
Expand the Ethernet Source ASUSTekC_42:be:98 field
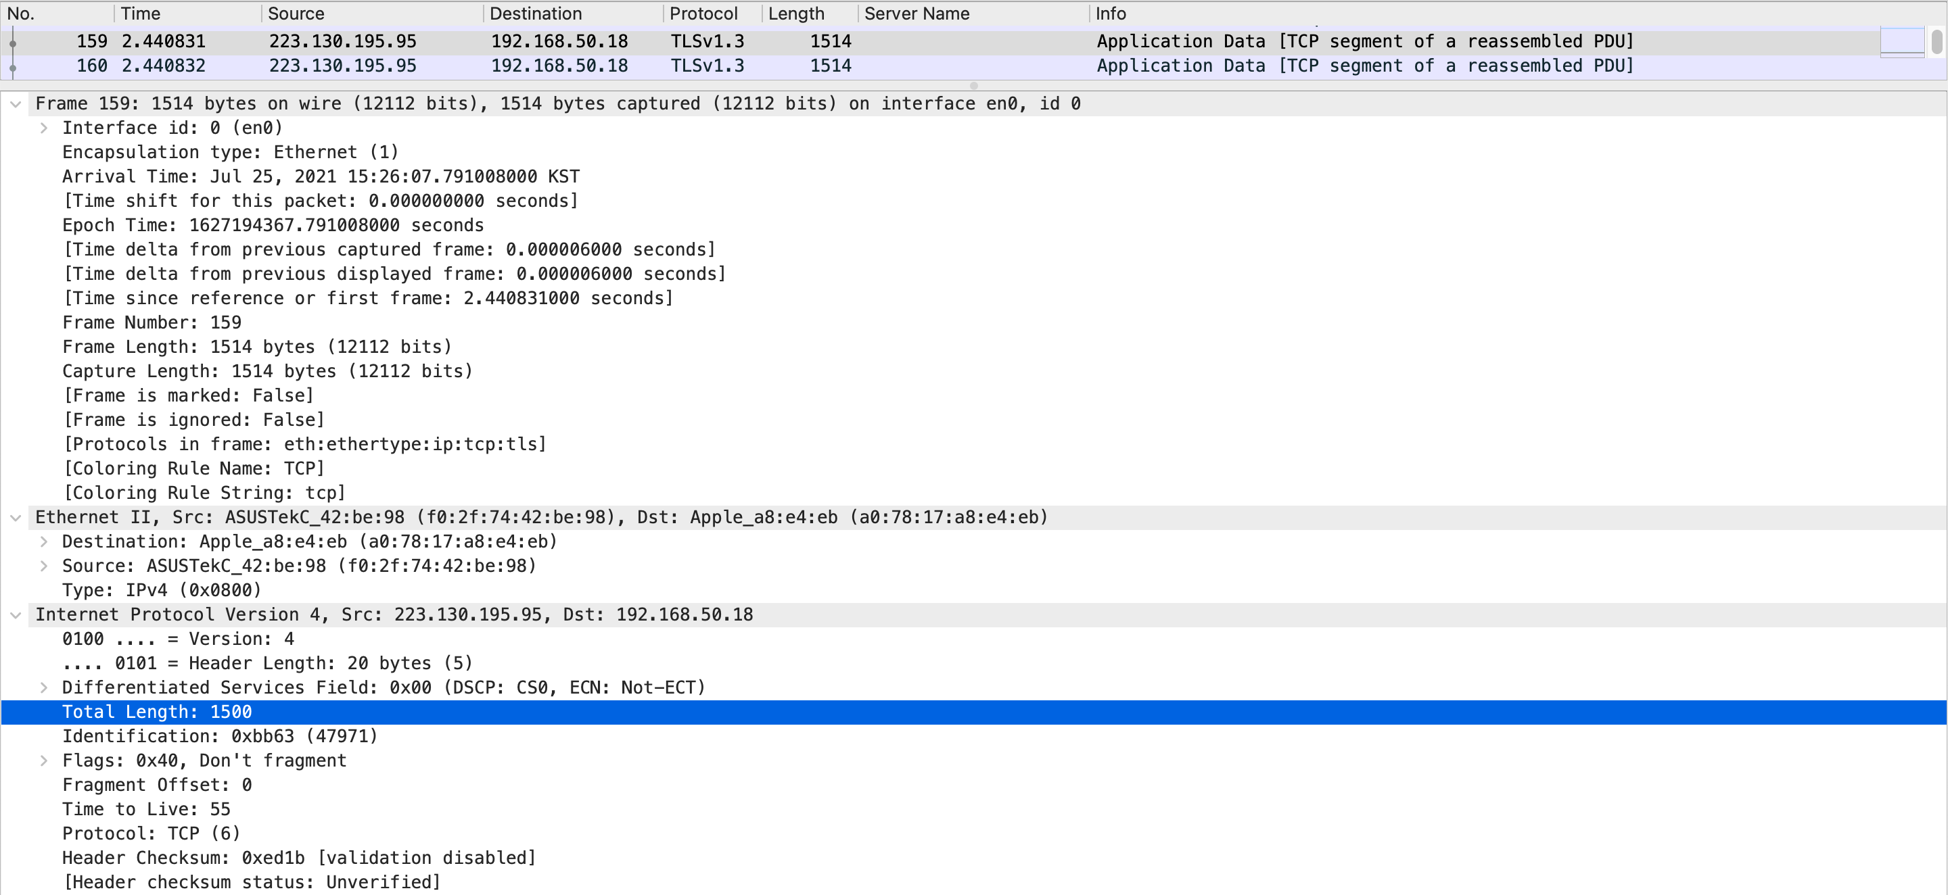pos(44,566)
